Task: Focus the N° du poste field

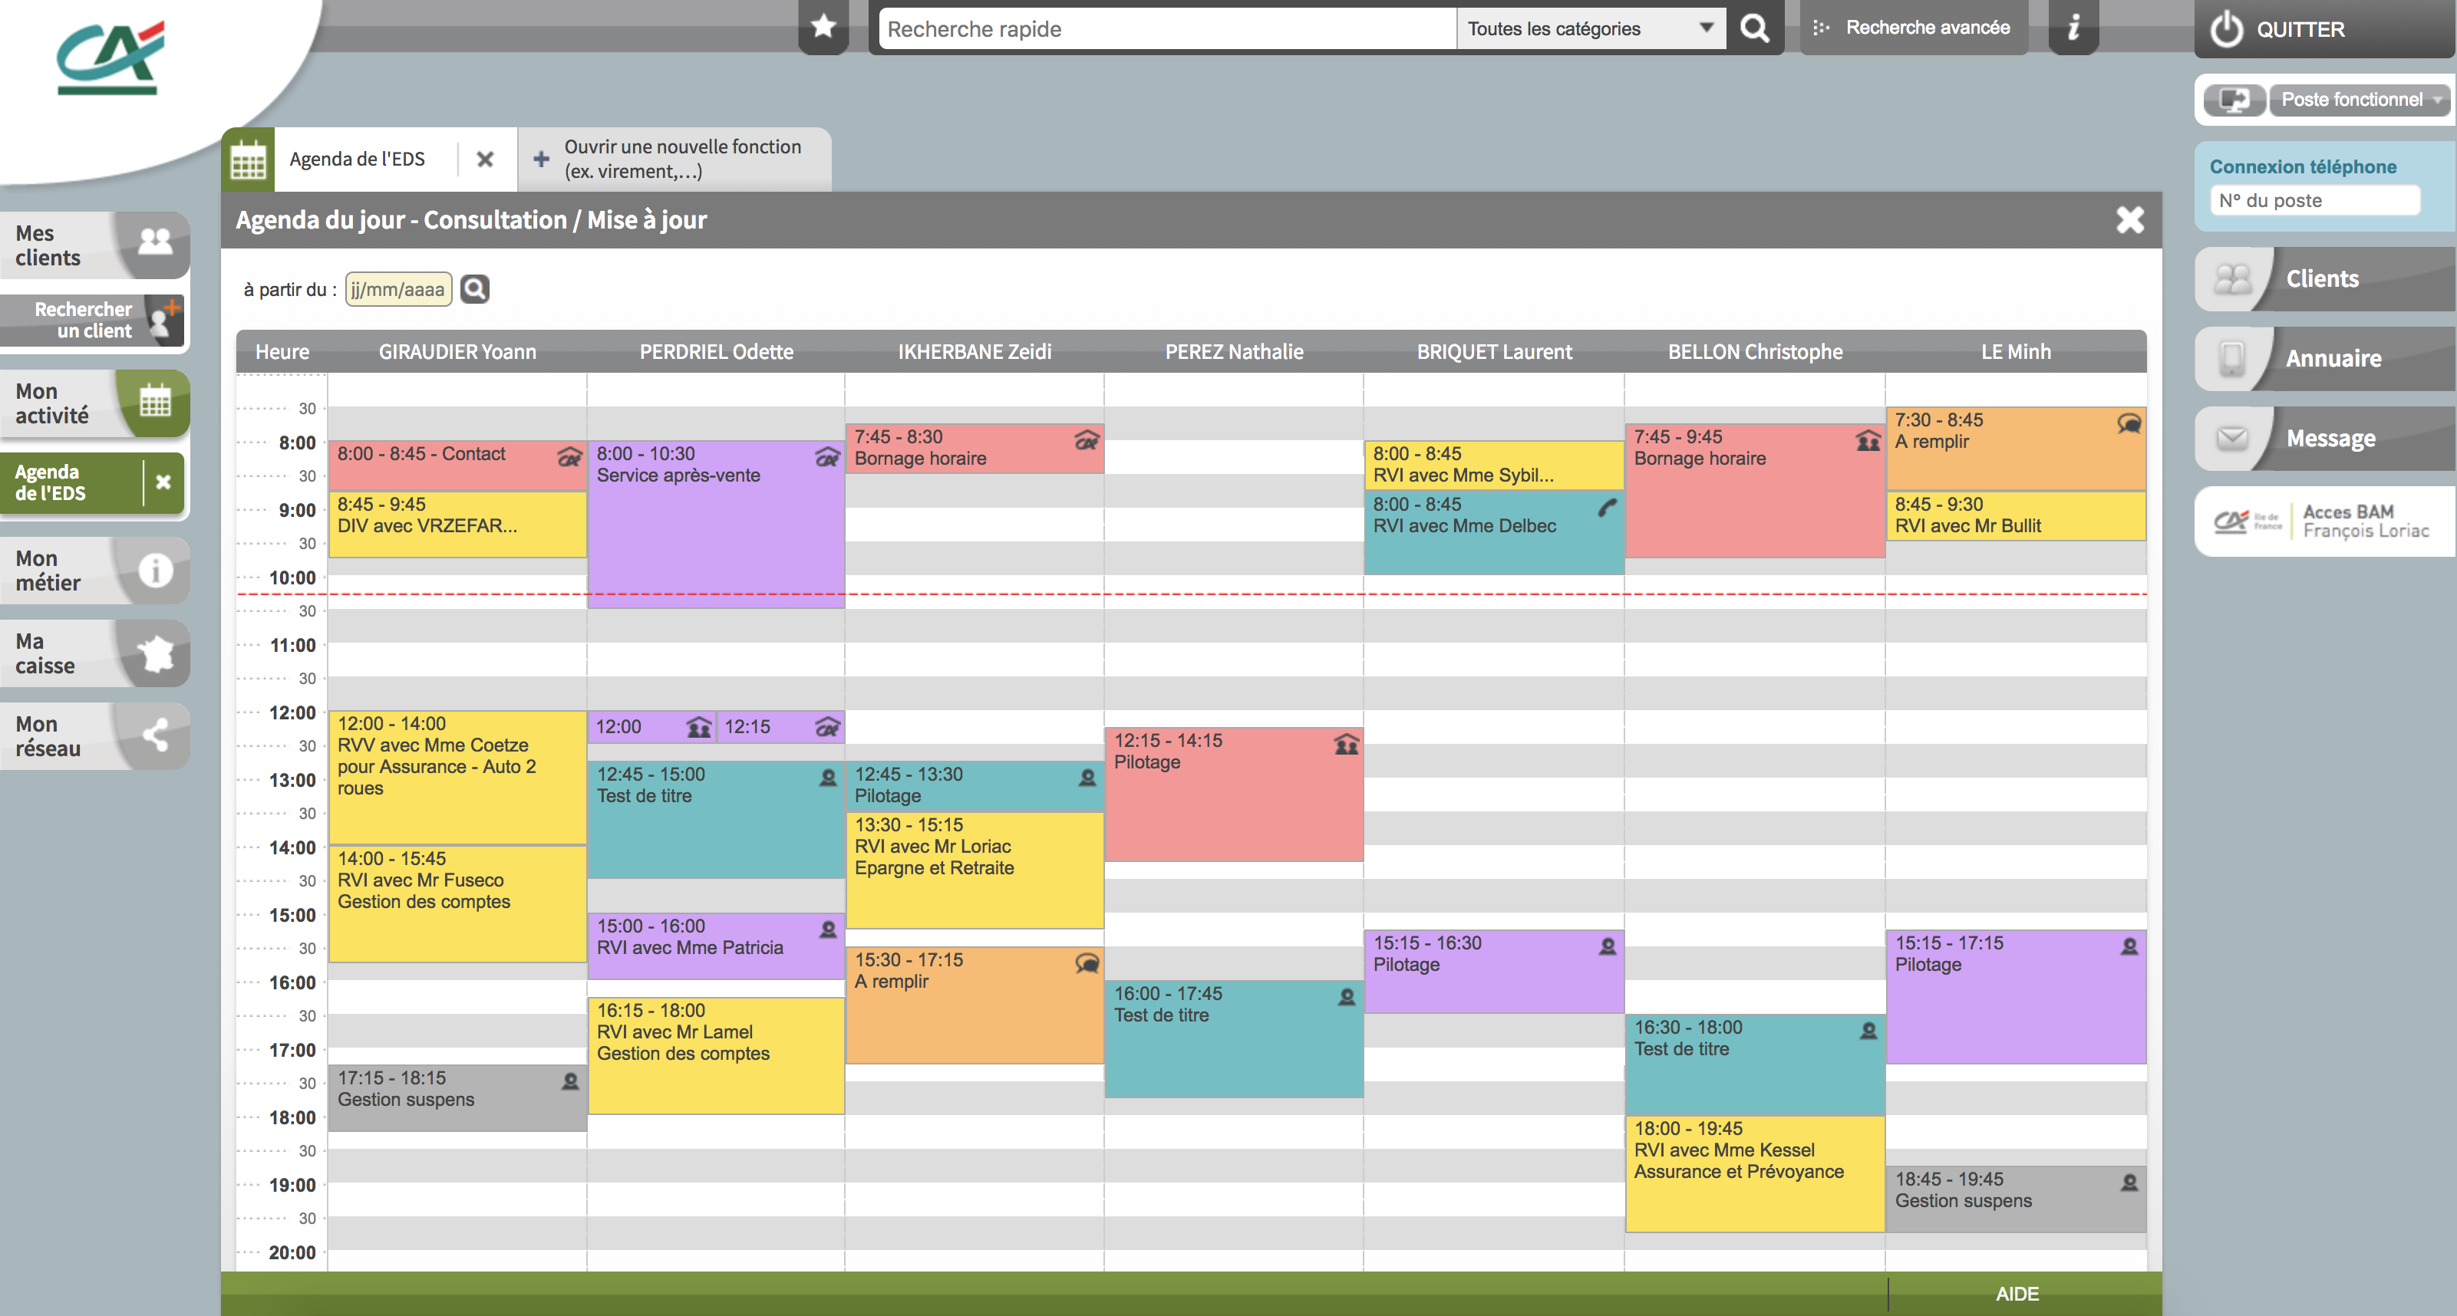Action: coord(2314,200)
